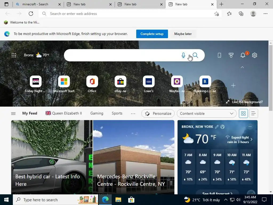This screenshot has width=273, height=205.
Task: Open Welcome to the Mi... bookmark
Action: (x=22, y=22)
